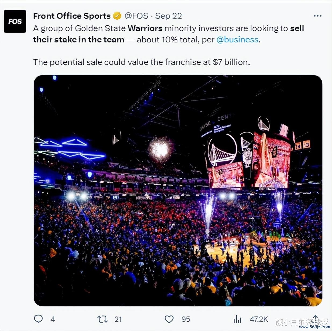Click the FOS profile avatar
332x331 pixels.
[x=15, y=21]
